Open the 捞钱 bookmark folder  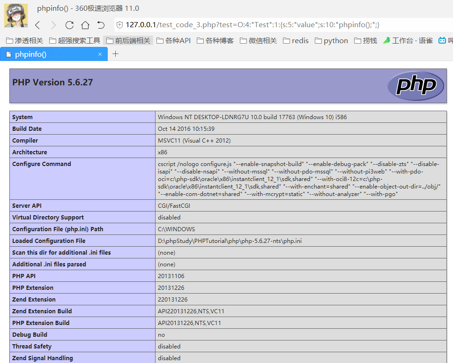[365, 41]
